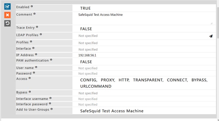Click paper plane icon in LDAP Profiles row

click(211, 36)
